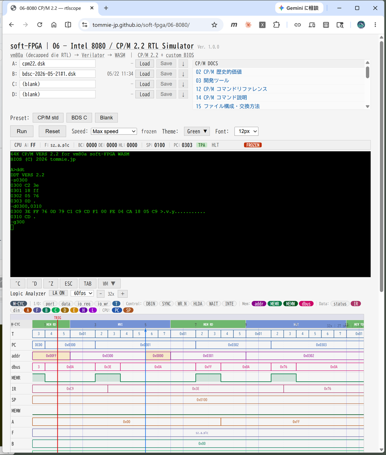
Task: Open the 'm' browser extension
Action: tap(234, 25)
